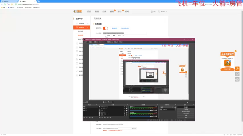Select the sidebar item above 直播设置
Screen dimensions: 243x136
point(80,31)
